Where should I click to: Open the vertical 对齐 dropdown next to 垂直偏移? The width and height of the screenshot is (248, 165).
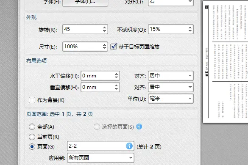click(171, 87)
